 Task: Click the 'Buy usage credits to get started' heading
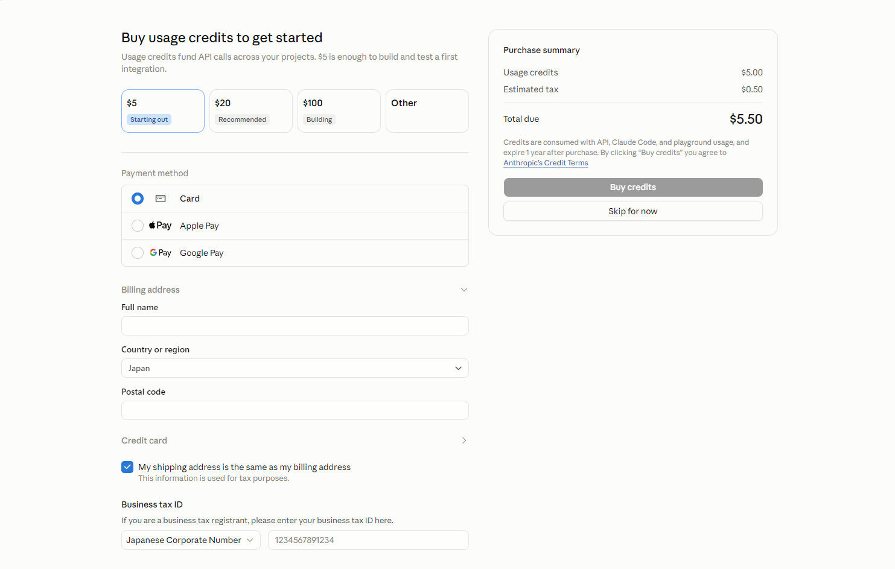pyautogui.click(x=221, y=37)
